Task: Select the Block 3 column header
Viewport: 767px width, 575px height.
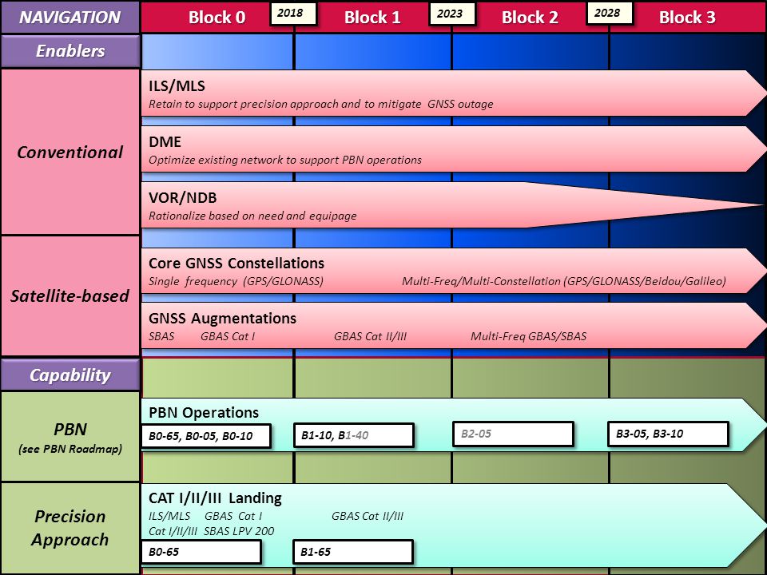Action: click(687, 18)
